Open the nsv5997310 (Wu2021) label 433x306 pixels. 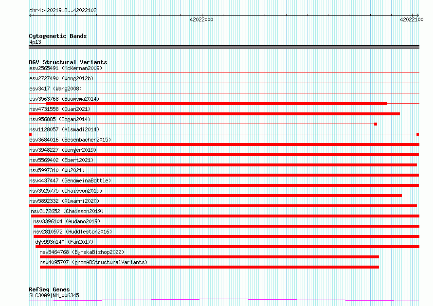click(57, 170)
